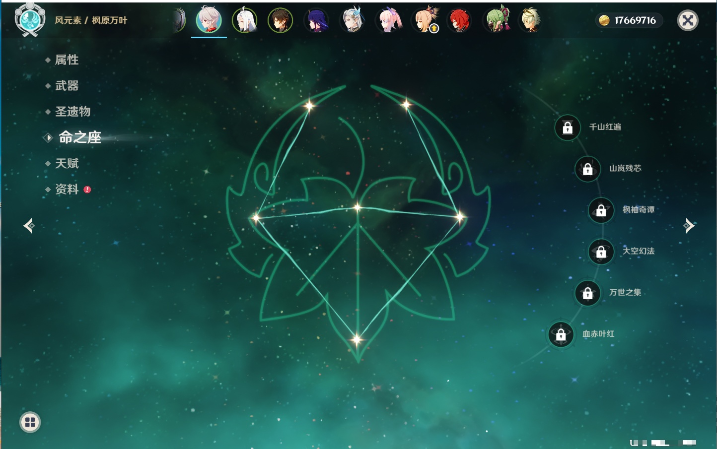Click the Anemo element emblem icon
The image size is (717, 449).
[x=30, y=20]
